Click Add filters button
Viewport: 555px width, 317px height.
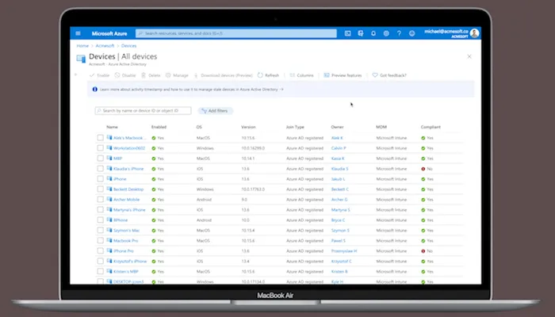pos(215,111)
